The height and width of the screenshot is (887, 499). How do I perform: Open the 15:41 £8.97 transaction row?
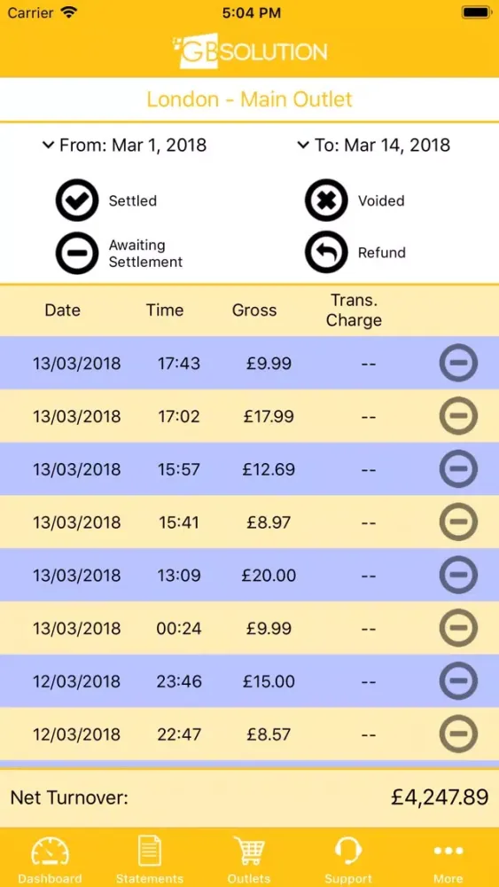(249, 522)
